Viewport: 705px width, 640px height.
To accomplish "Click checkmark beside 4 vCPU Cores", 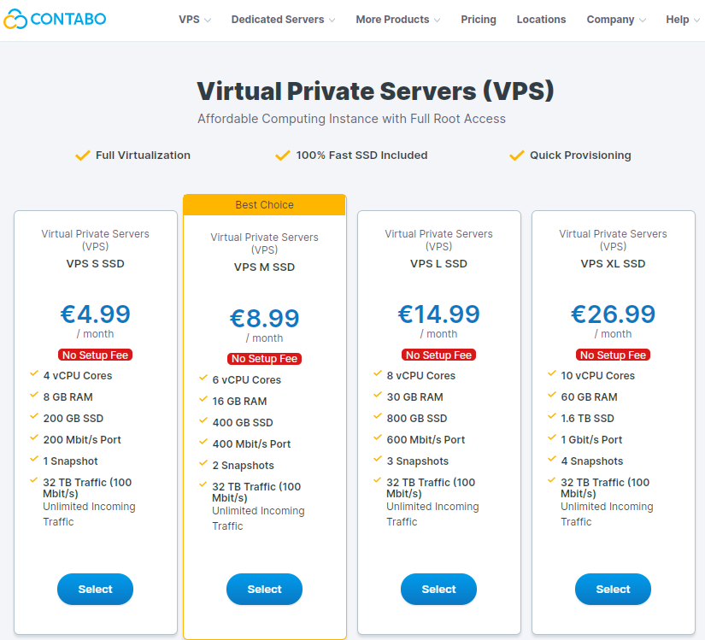I will [32, 375].
